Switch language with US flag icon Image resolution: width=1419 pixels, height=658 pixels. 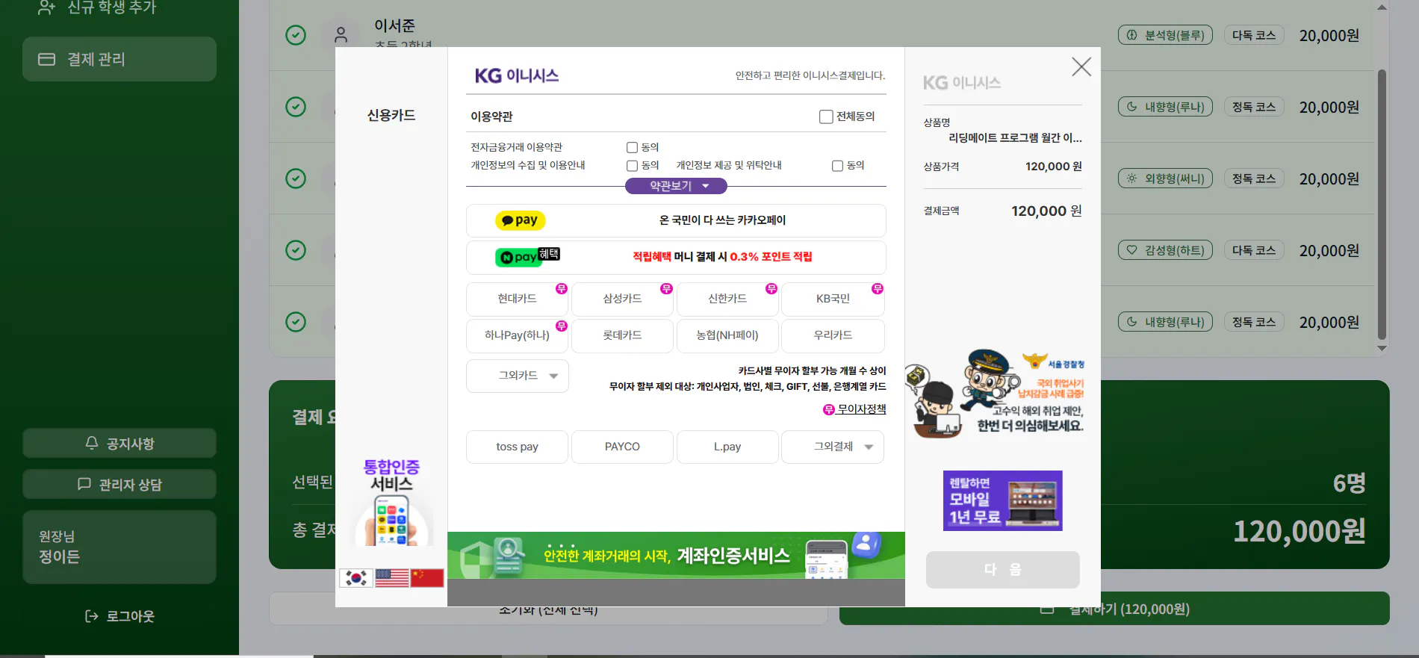[x=392, y=578]
